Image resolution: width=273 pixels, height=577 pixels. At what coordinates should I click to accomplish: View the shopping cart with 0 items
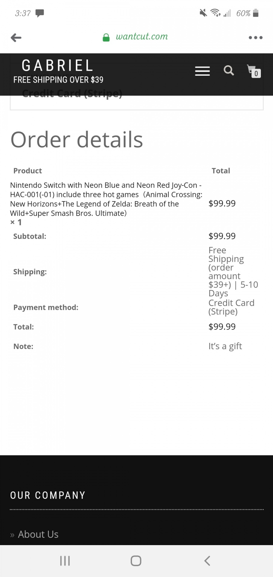[254, 71]
